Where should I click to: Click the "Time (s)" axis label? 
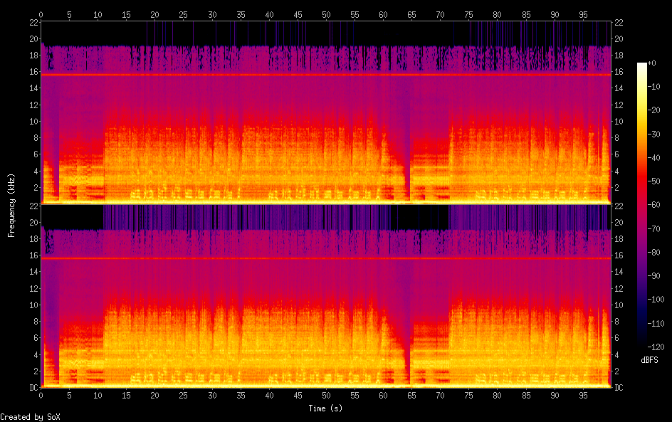click(326, 408)
